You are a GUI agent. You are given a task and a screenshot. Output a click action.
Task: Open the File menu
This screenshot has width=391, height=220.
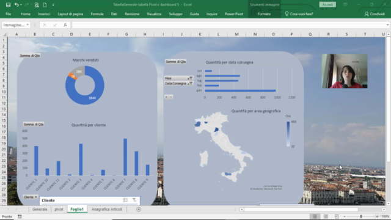point(8,14)
